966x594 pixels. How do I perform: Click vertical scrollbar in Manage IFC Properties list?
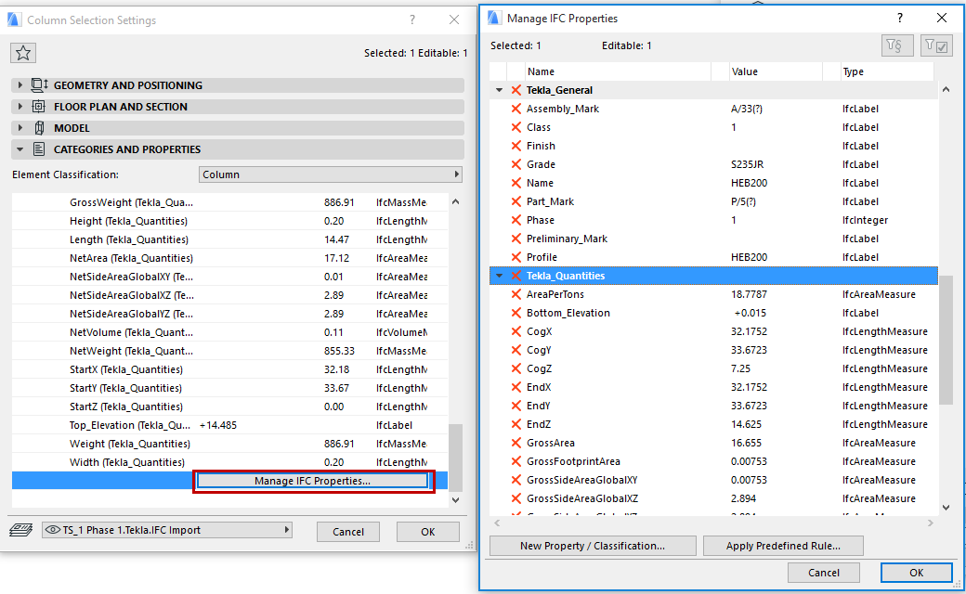pyautogui.click(x=946, y=340)
